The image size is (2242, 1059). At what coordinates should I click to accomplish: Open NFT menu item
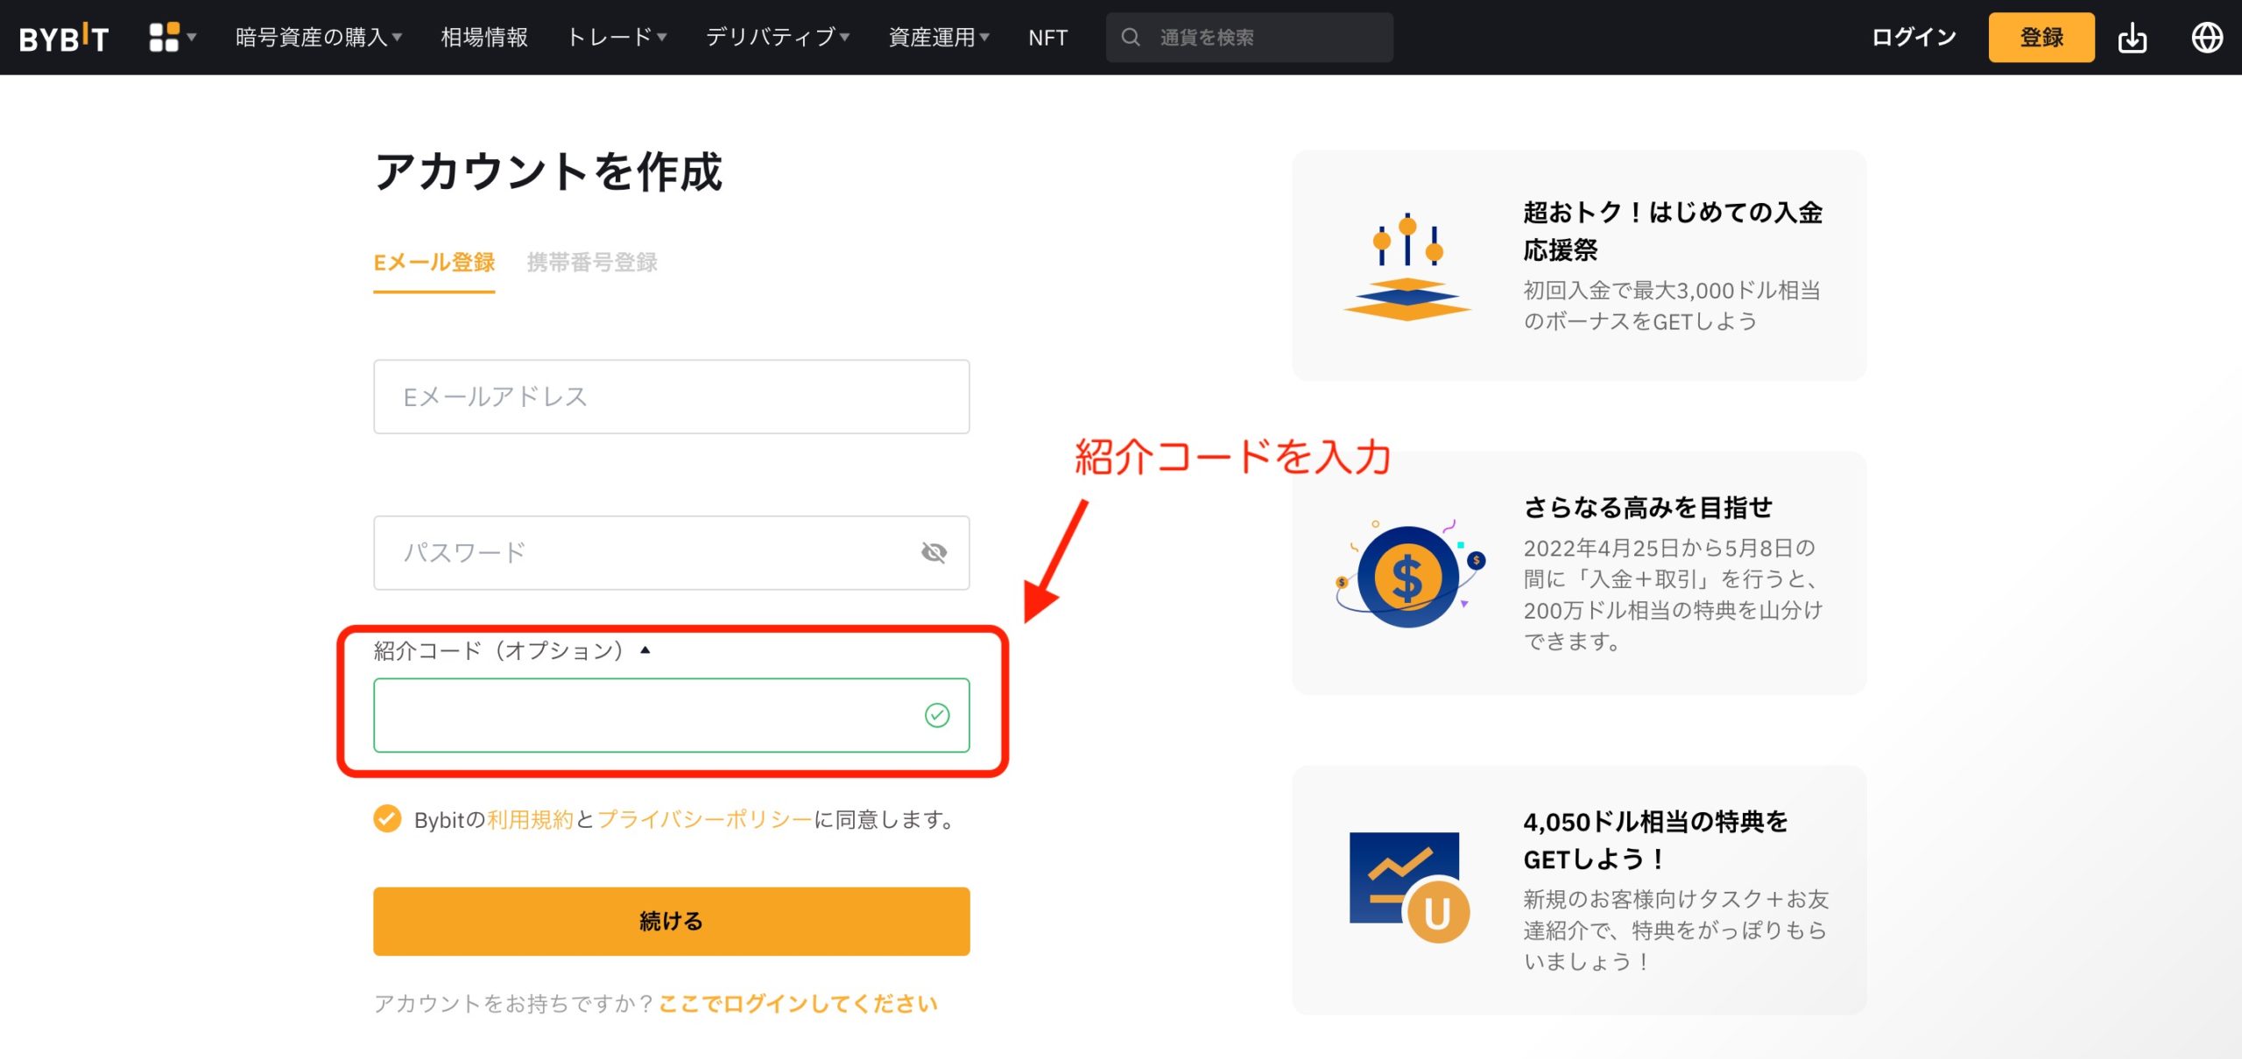click(1047, 38)
